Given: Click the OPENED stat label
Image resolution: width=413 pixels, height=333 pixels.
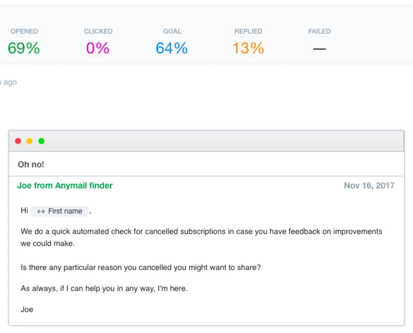Looking at the screenshot, I should point(24,31).
